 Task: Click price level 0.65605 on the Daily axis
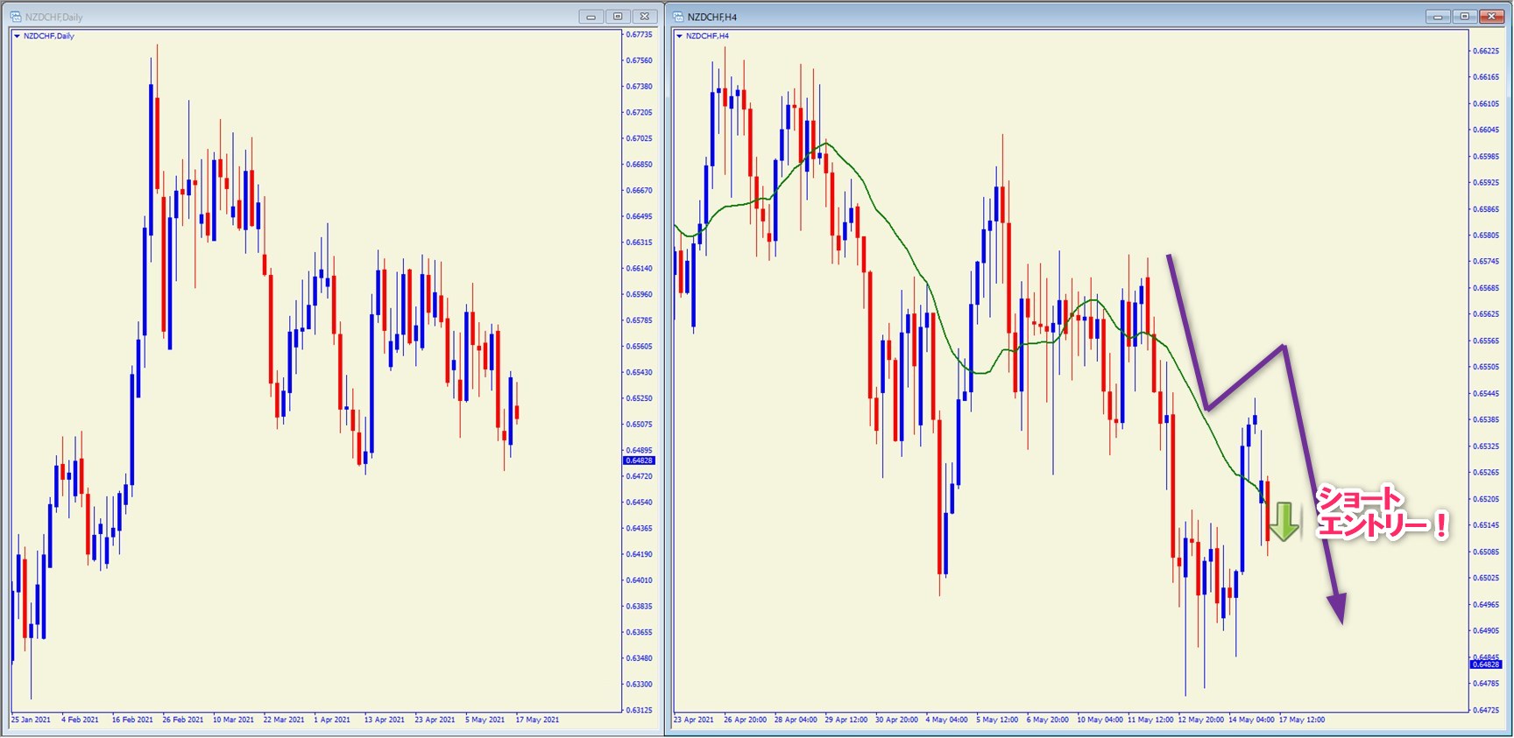pyautogui.click(x=640, y=347)
